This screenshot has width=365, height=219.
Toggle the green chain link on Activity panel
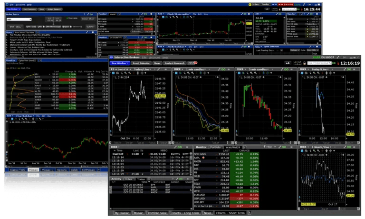(181, 179)
